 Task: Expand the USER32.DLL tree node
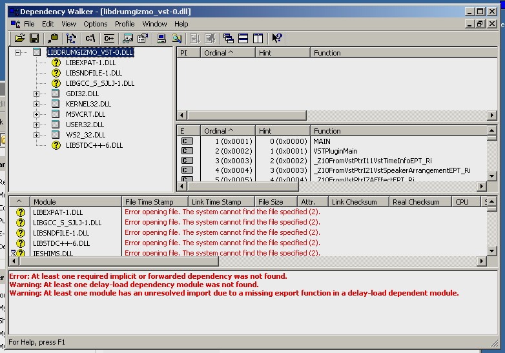[x=36, y=125]
